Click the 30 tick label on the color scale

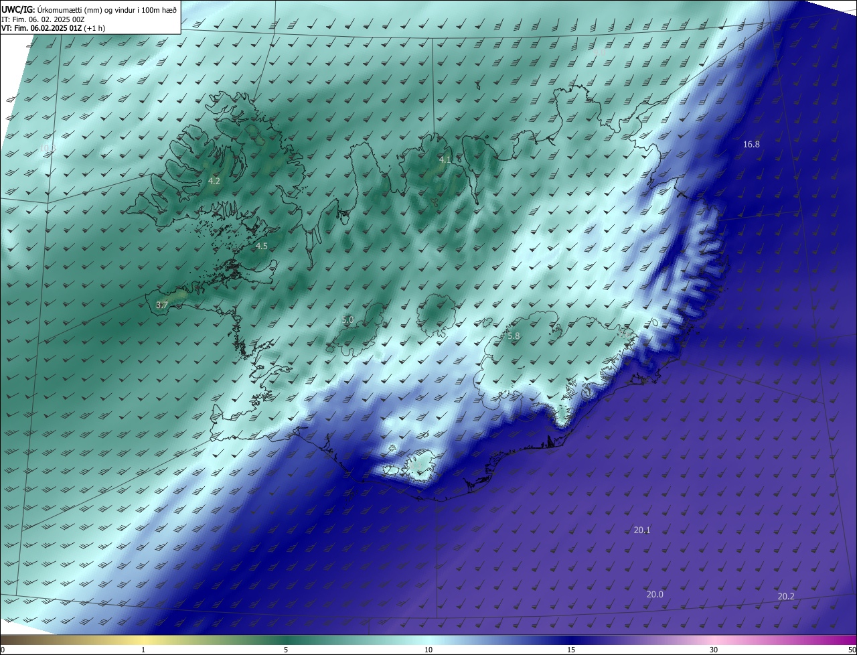tap(714, 650)
